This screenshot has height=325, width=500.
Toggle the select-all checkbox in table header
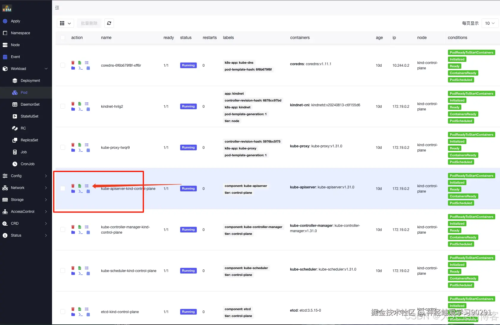pyautogui.click(x=63, y=37)
